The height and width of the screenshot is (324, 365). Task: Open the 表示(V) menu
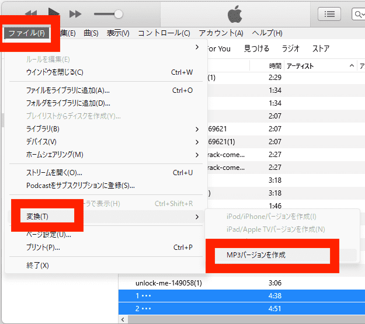[x=118, y=33]
